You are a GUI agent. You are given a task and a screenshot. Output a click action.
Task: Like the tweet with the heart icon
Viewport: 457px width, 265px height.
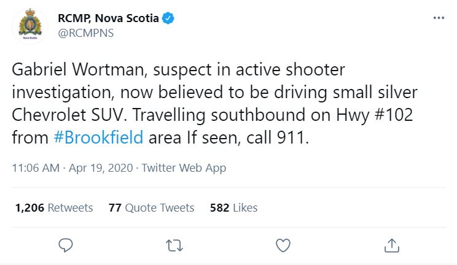[x=283, y=245]
